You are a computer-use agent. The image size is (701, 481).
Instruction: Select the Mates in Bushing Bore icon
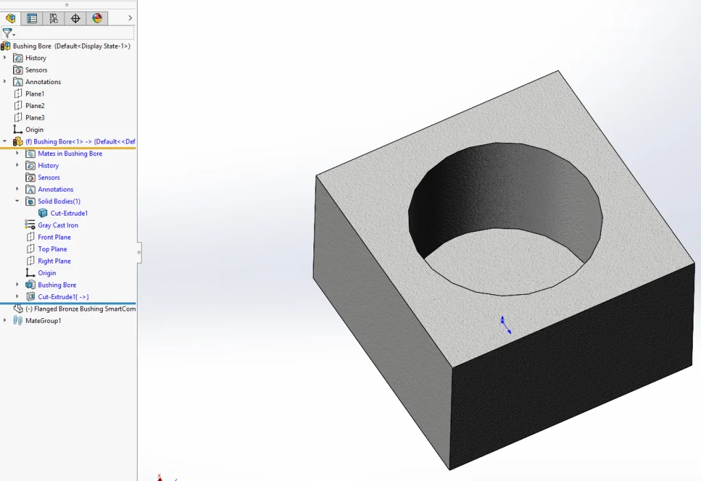coord(30,154)
